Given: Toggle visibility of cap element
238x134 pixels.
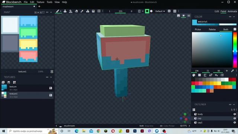Looking at the screenshot, I should pyautogui.click(x=235, y=118).
